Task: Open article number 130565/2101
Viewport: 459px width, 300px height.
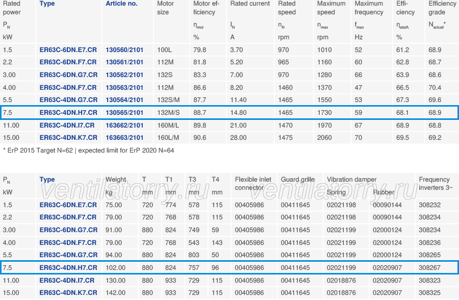Action: coord(124,112)
